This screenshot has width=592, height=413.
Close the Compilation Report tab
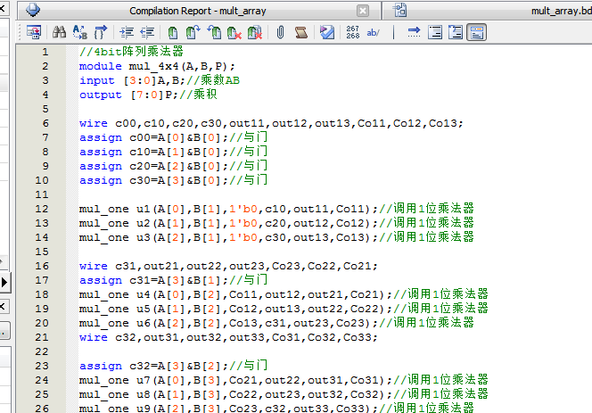(x=364, y=11)
